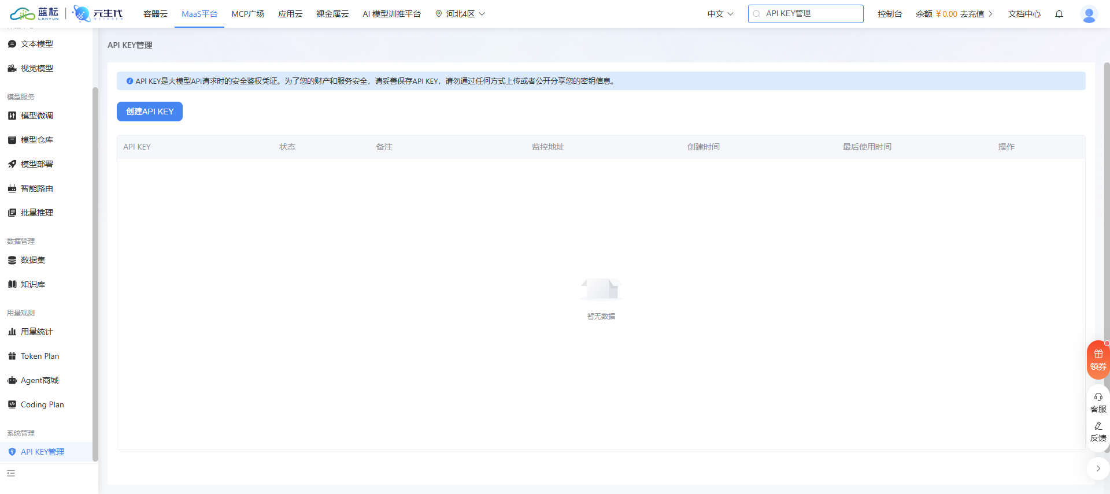Image resolution: width=1110 pixels, height=494 pixels.
Task: Click the 蓝耘 Lanyun logo
Action: coord(35,14)
